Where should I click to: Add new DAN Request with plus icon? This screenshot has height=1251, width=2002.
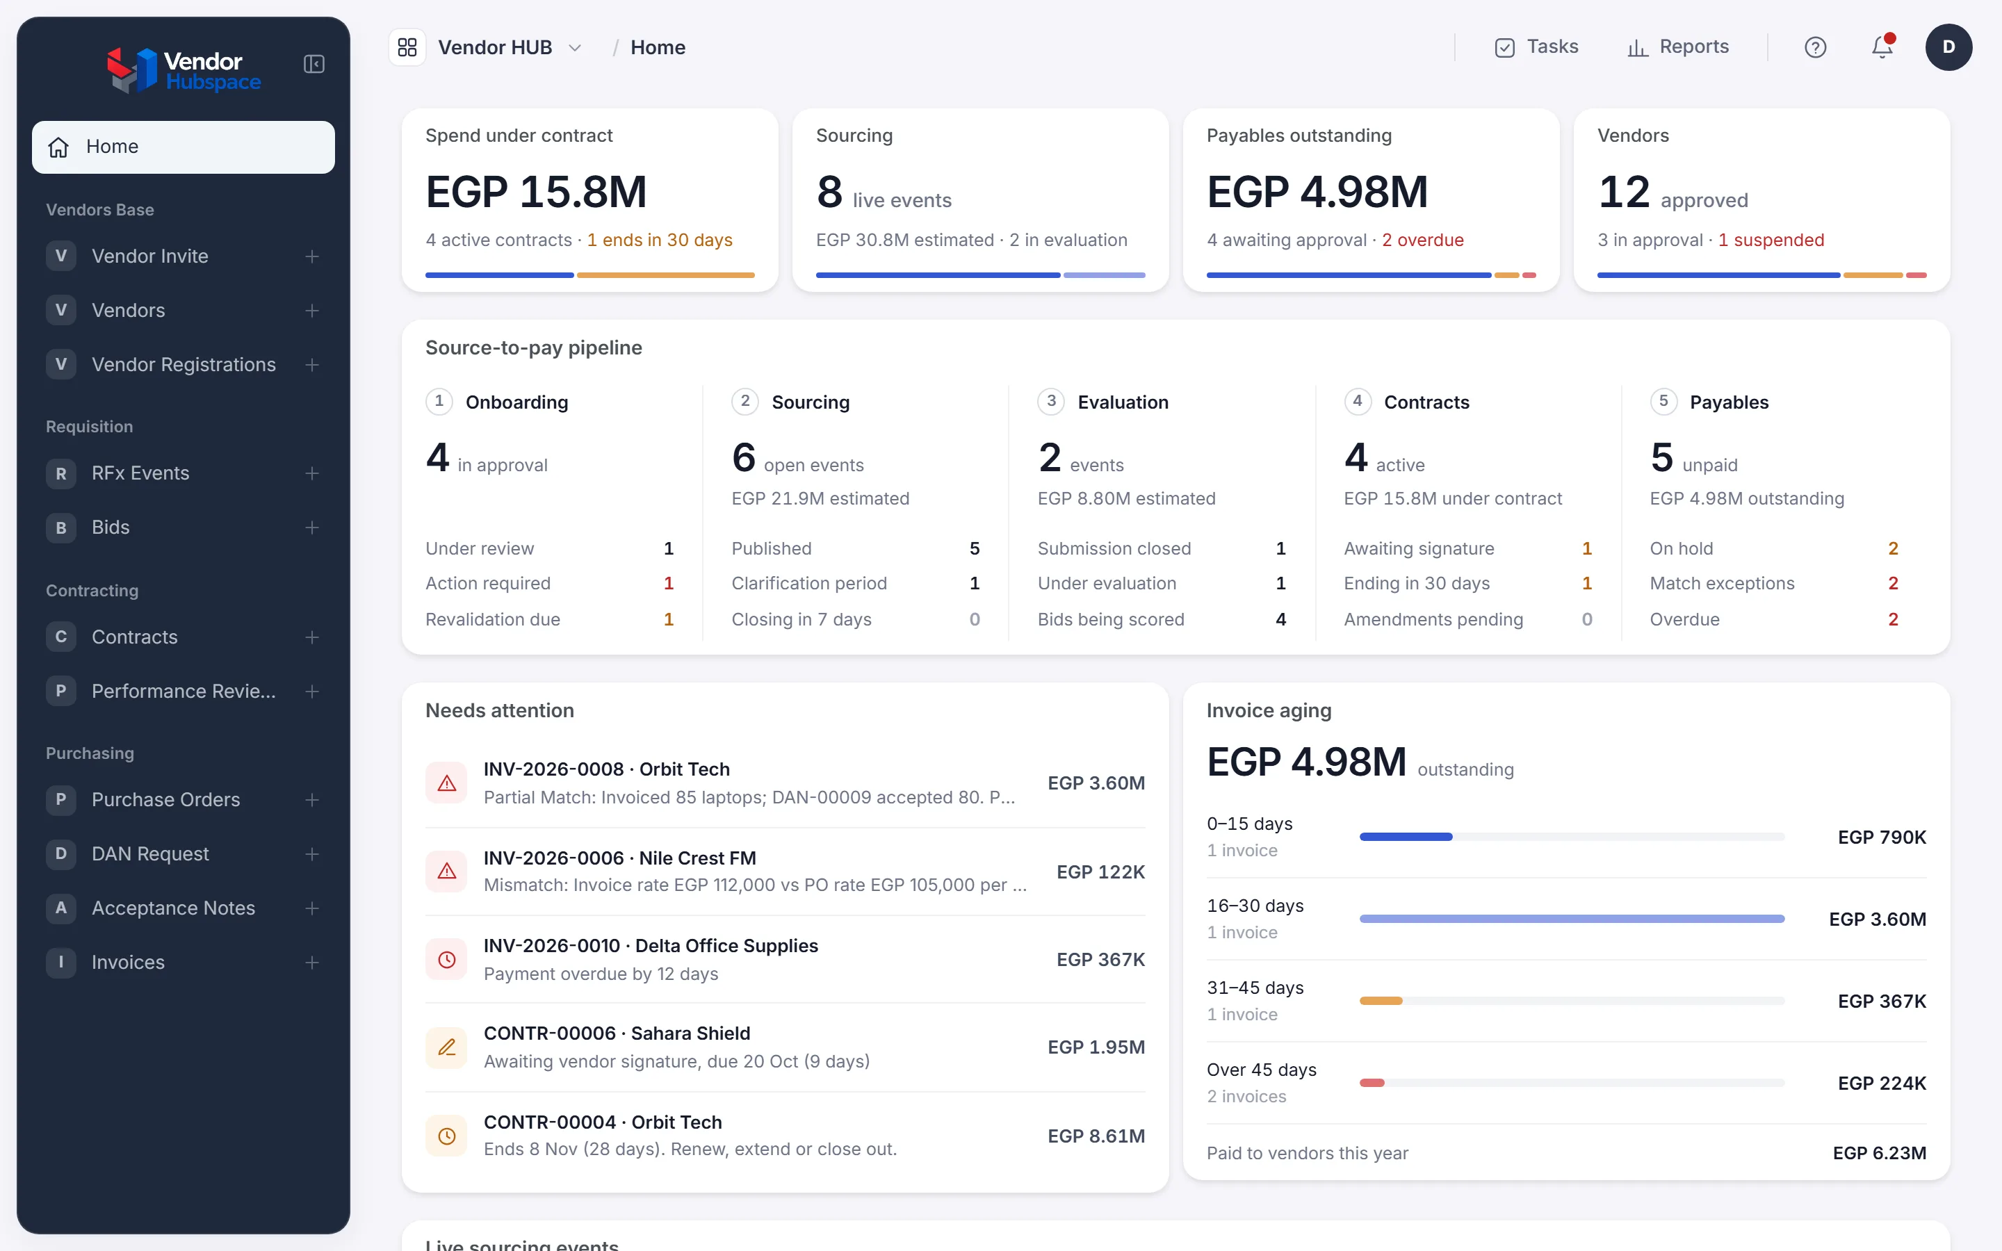tap(312, 854)
